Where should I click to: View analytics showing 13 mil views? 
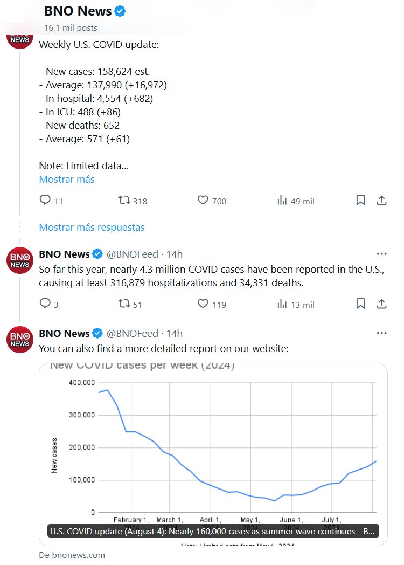tap(282, 304)
